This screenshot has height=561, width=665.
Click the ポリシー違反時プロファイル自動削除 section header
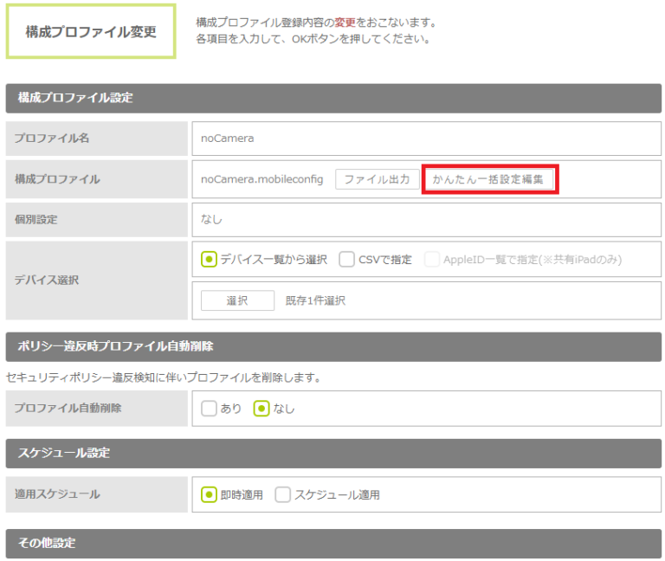pos(333,346)
